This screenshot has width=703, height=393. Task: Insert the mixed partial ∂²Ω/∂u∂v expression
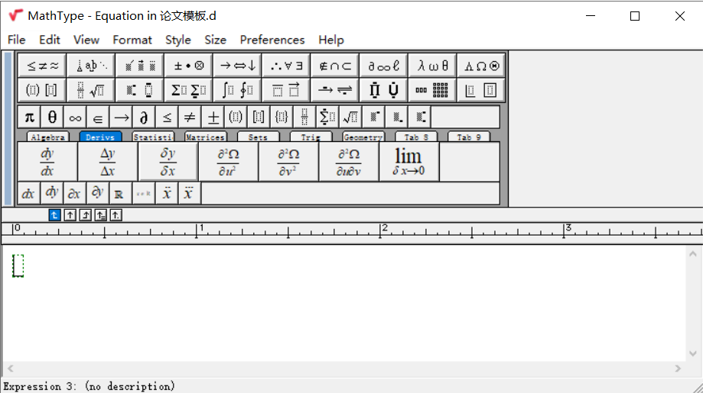click(x=349, y=162)
